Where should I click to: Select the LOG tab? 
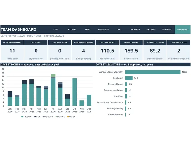(119, 29)
